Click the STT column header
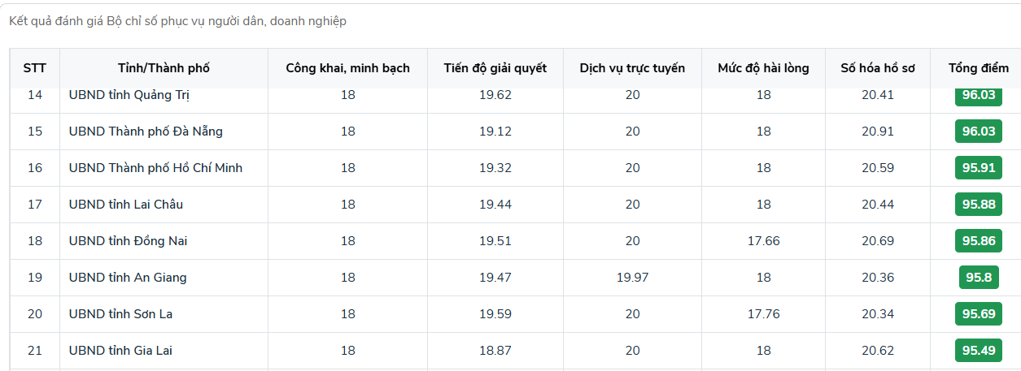 point(35,68)
